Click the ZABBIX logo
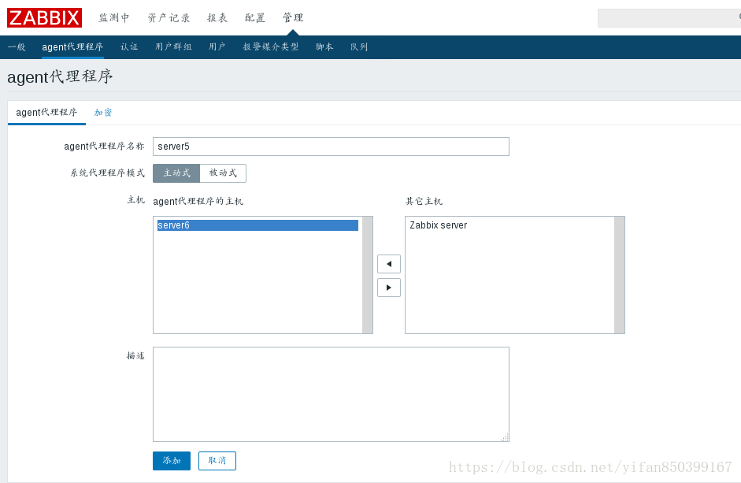 [x=44, y=17]
